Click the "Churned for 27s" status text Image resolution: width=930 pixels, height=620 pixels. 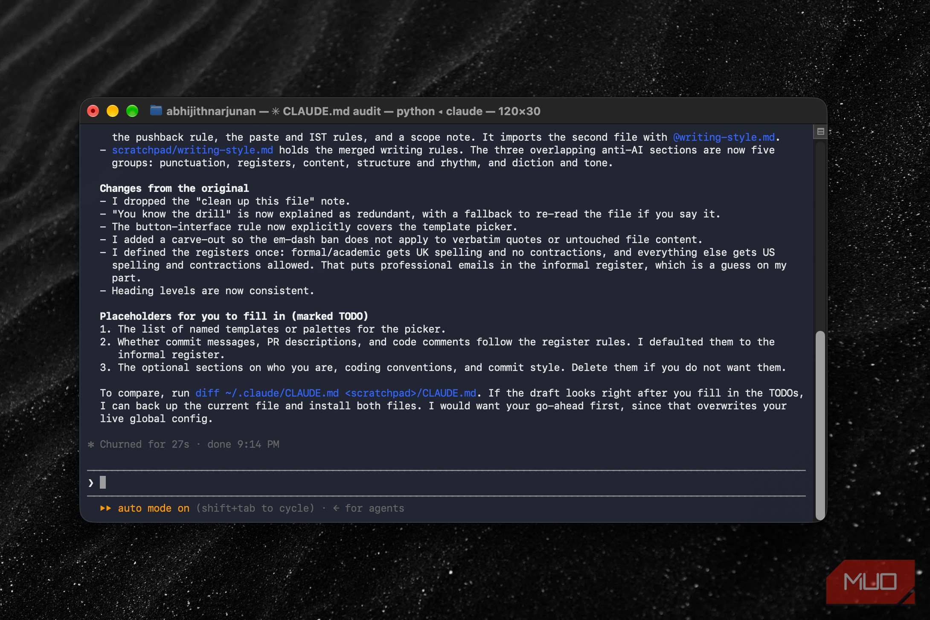pyautogui.click(x=145, y=444)
